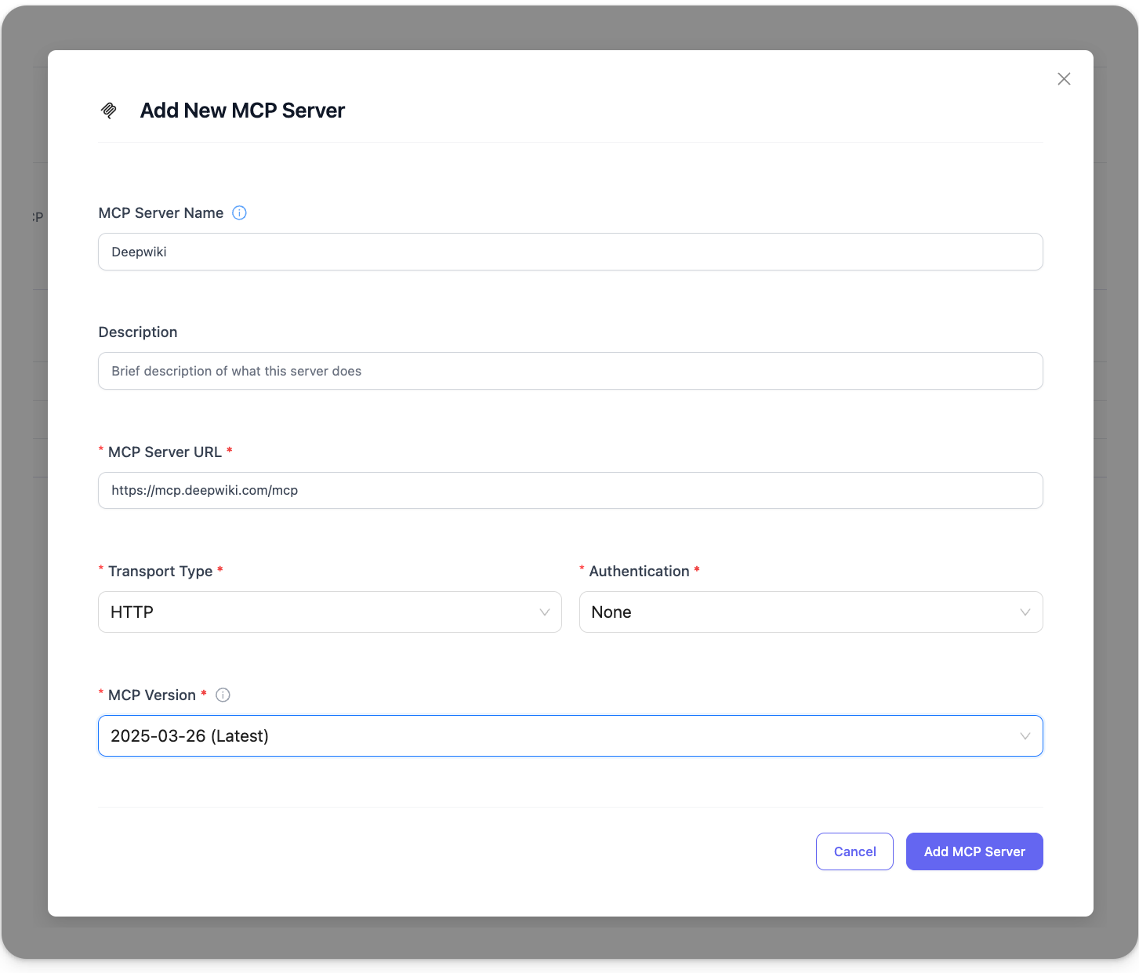Click the MCP Server URL field
Viewport: 1139px width, 973px height.
[570, 490]
